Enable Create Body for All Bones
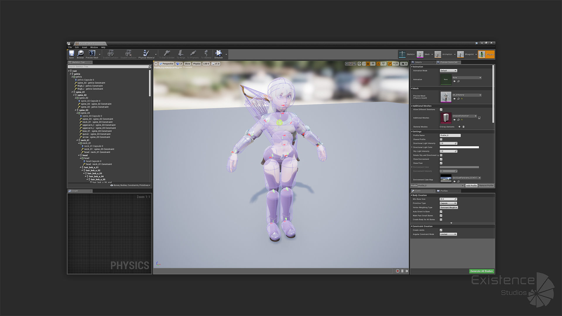The width and height of the screenshot is (562, 316). pyautogui.click(x=441, y=220)
